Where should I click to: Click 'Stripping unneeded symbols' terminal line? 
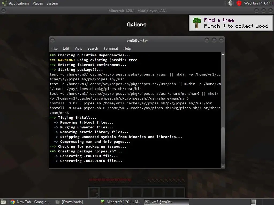pyautogui.click(x=121, y=137)
